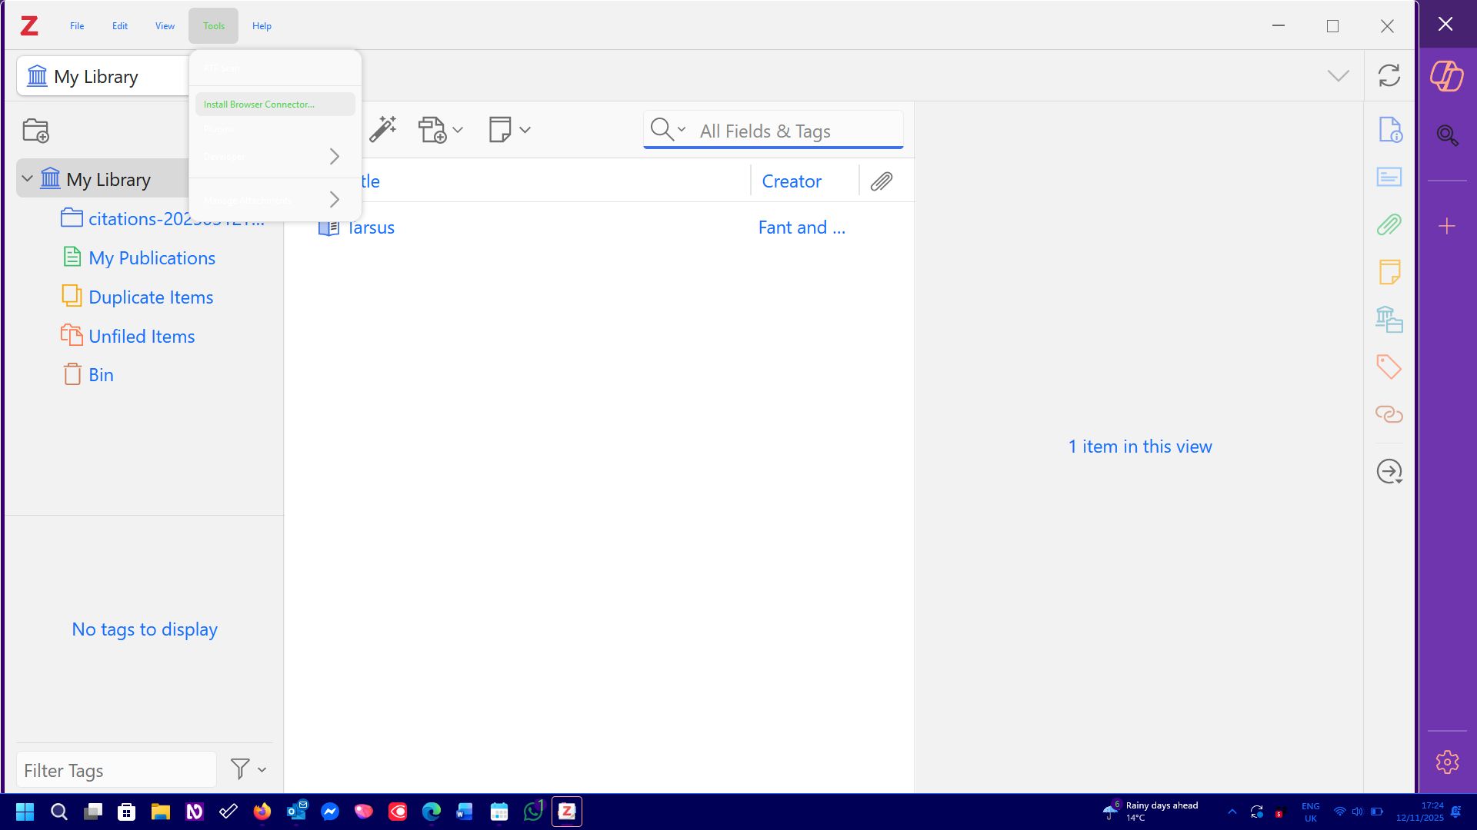Sort by the Creator column header
The height and width of the screenshot is (830, 1477).
(x=792, y=181)
